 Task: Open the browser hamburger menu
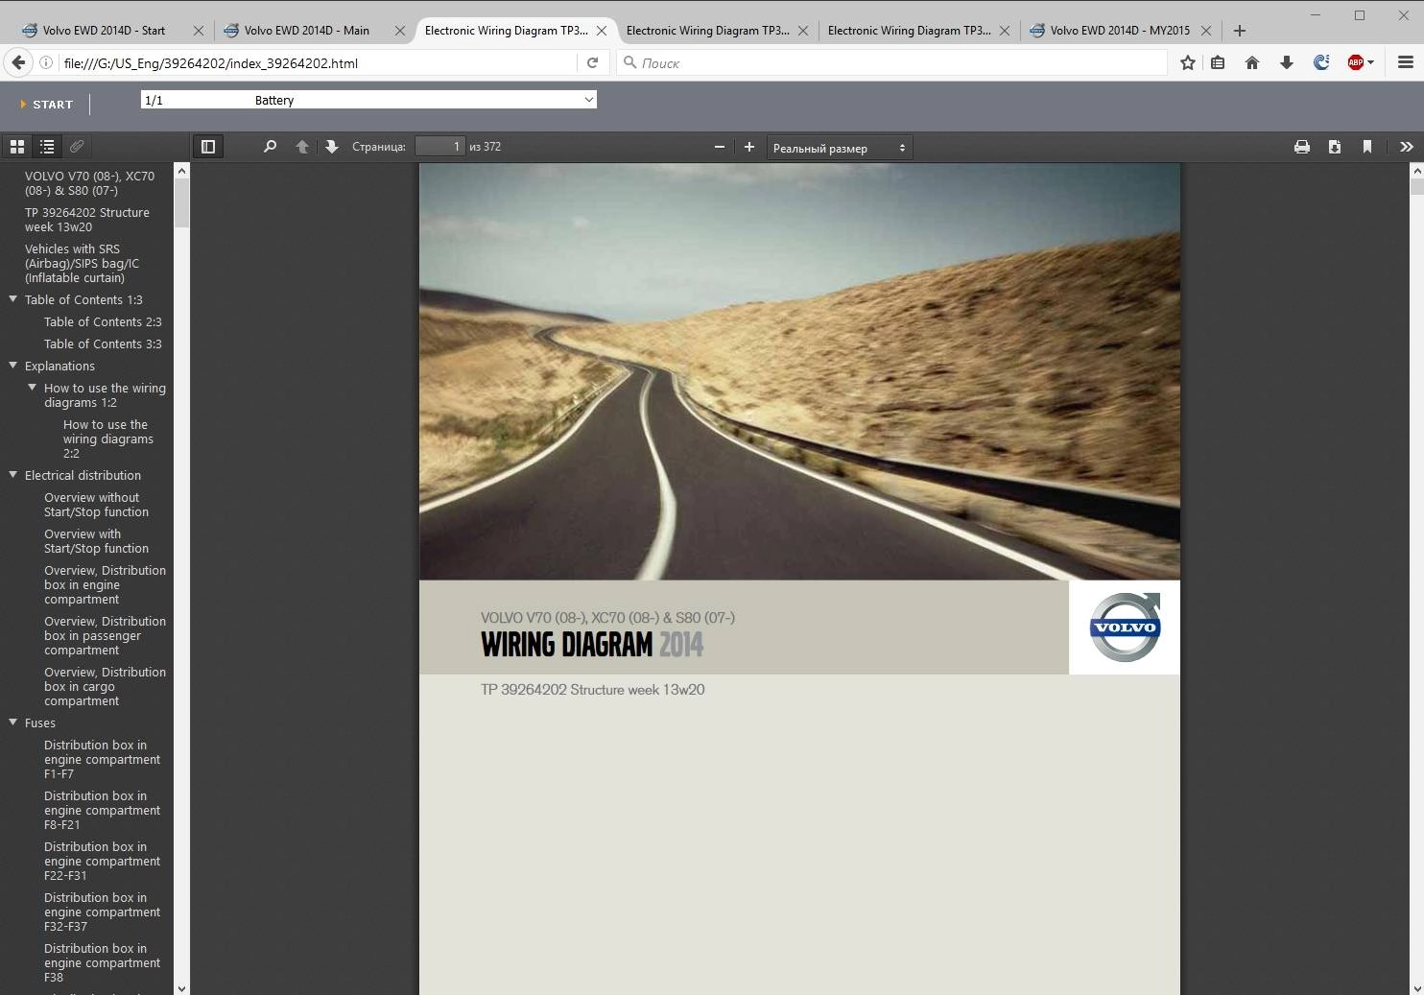point(1406,62)
